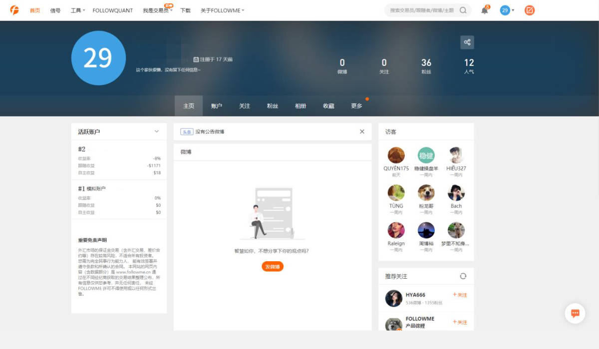Switch to the 相册 tab
The height and width of the screenshot is (349, 599).
click(x=300, y=106)
